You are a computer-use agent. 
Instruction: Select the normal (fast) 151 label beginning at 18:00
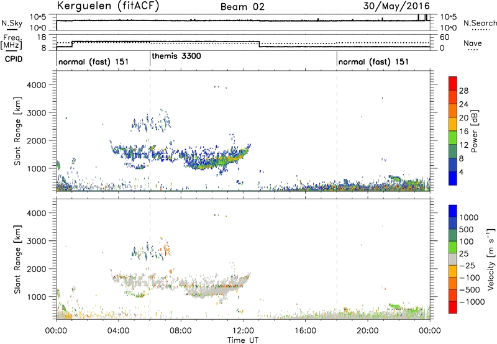coord(373,61)
